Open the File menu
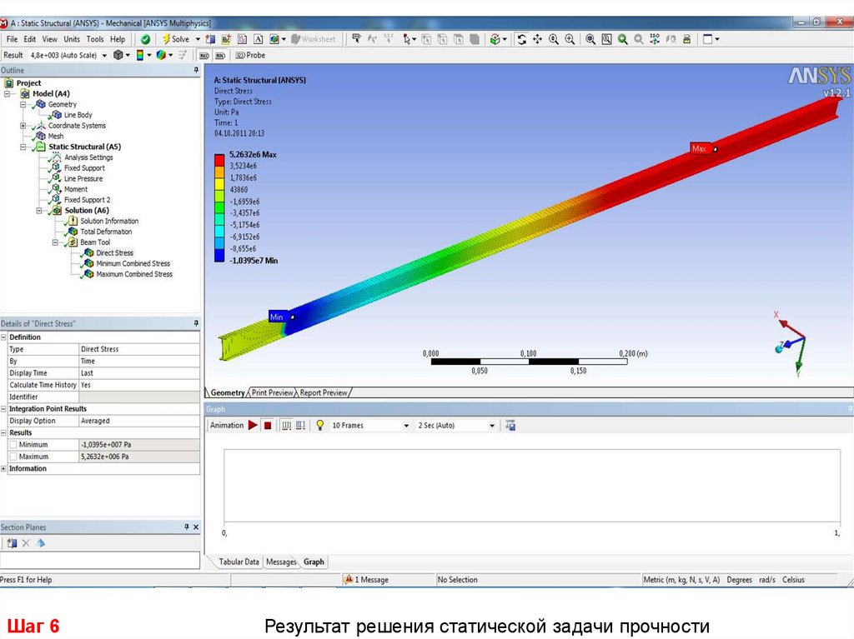 12,39
